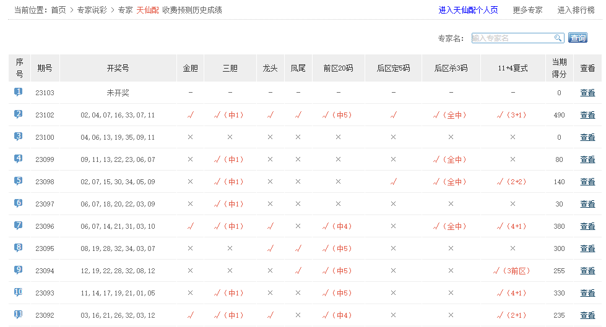Click the number 10 rank badge icon
Screen dimensions: 606x327
pos(19,292)
